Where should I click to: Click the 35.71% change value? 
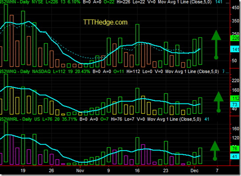point(70,119)
